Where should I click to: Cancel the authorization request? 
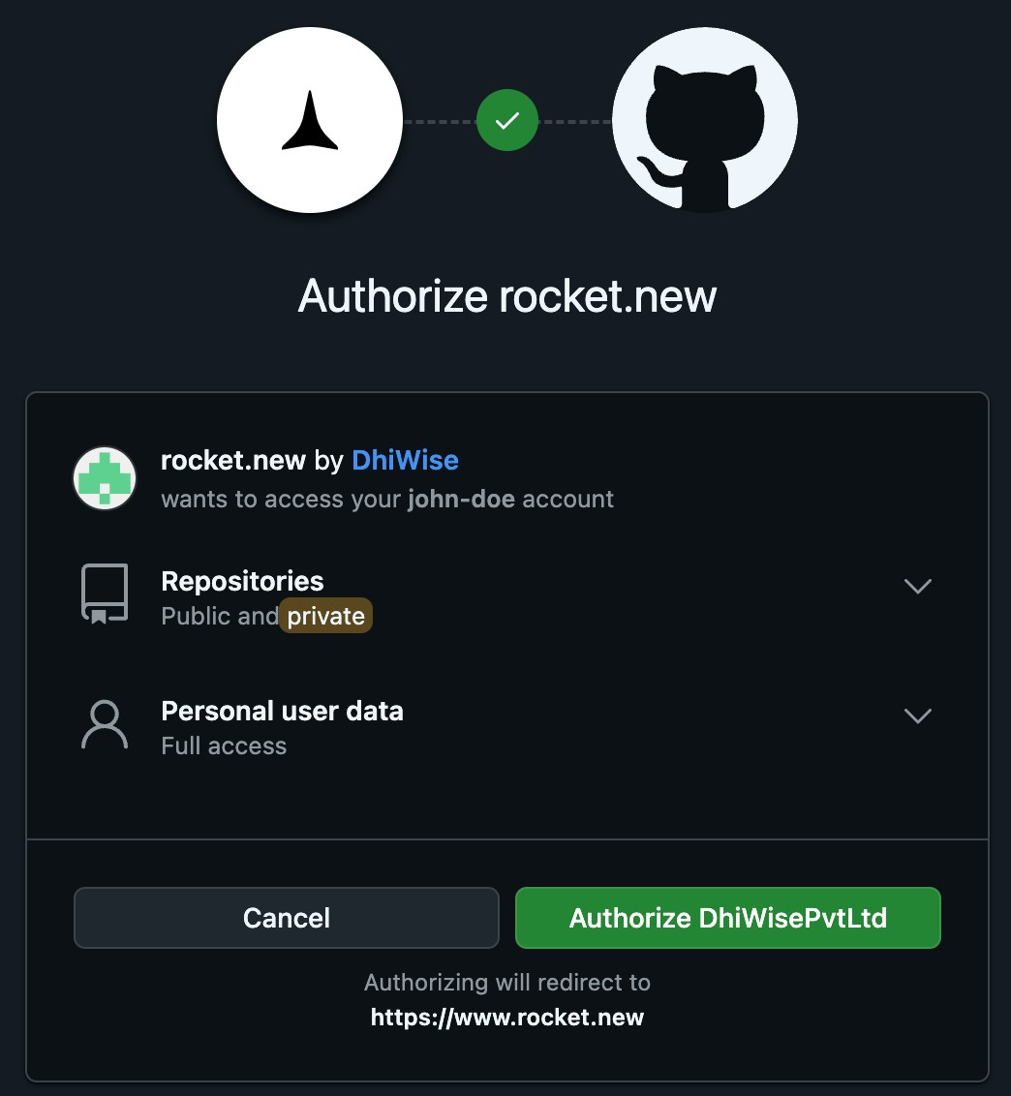pos(286,917)
